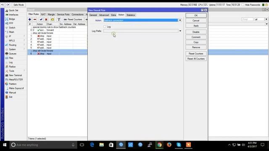
Task: Click the Copy button
Action: [196, 42]
